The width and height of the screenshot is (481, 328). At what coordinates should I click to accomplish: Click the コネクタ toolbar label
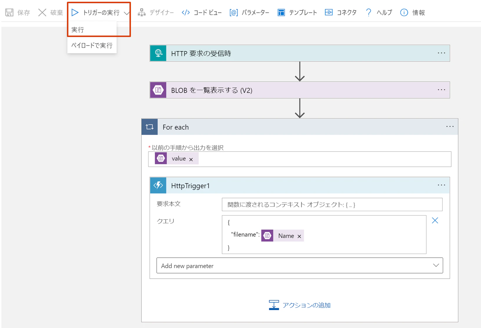347,13
